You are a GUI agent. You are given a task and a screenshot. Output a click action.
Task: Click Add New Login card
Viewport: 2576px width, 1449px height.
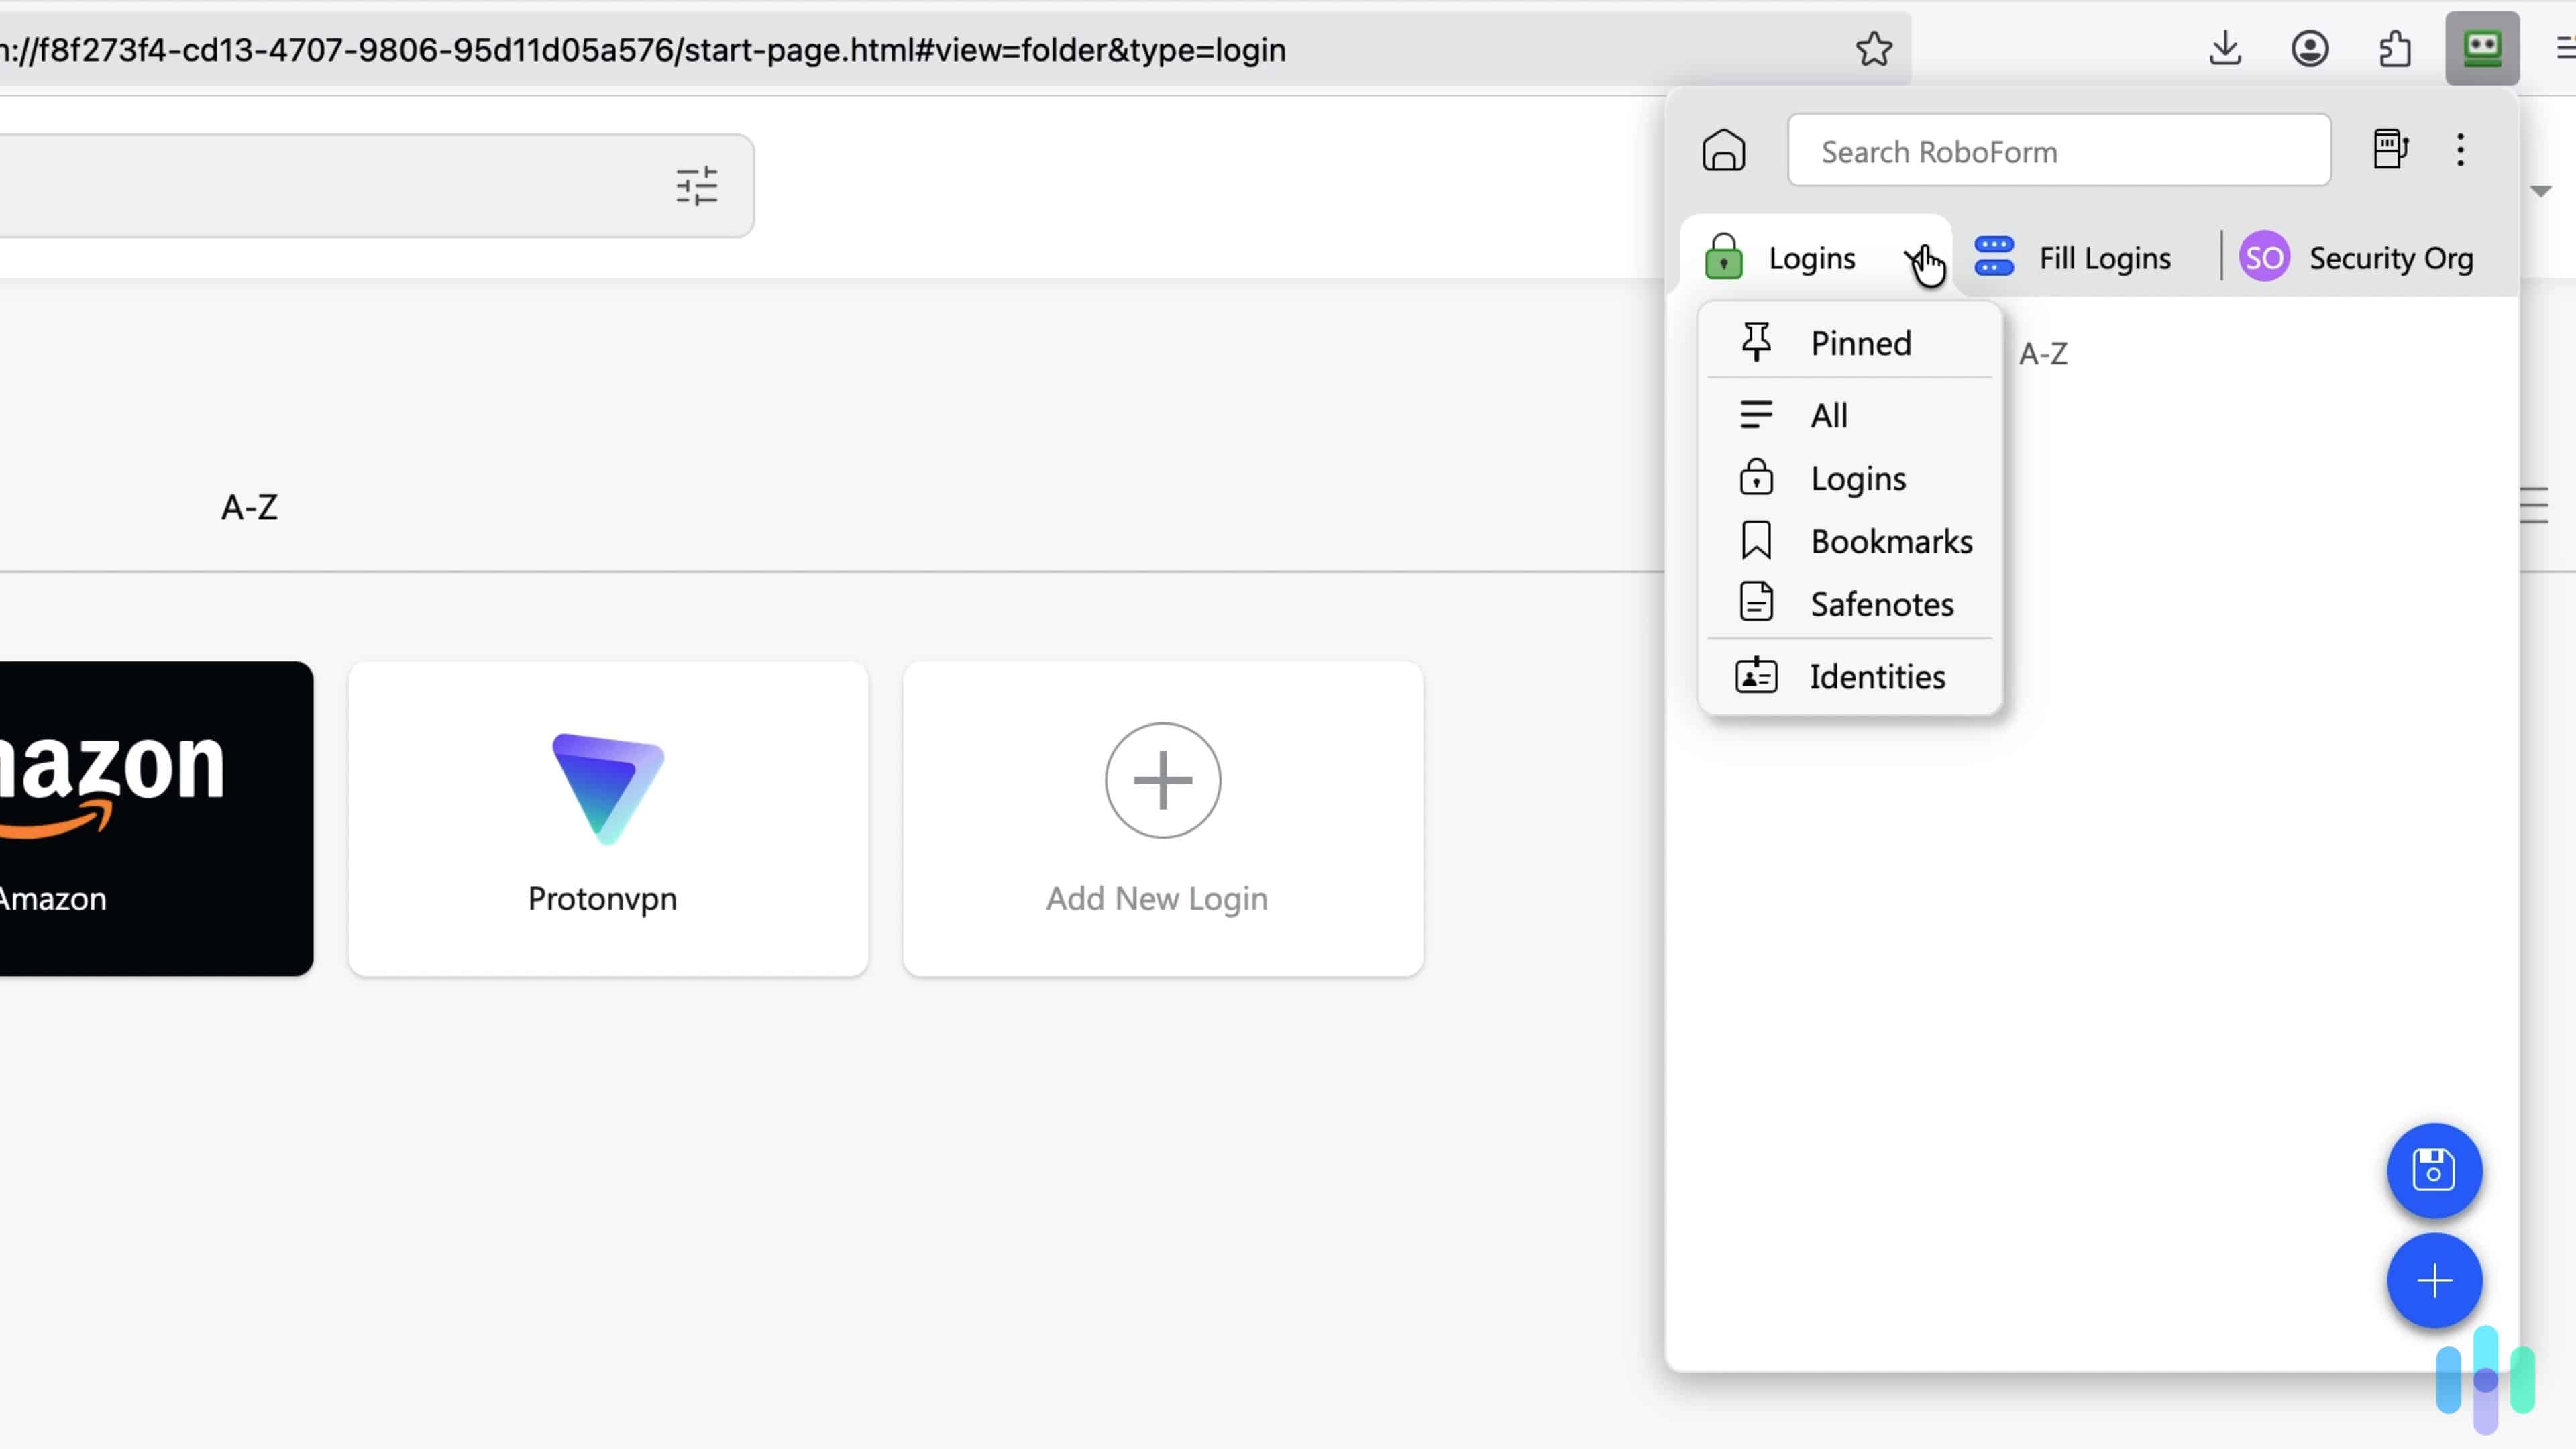pyautogui.click(x=1162, y=817)
